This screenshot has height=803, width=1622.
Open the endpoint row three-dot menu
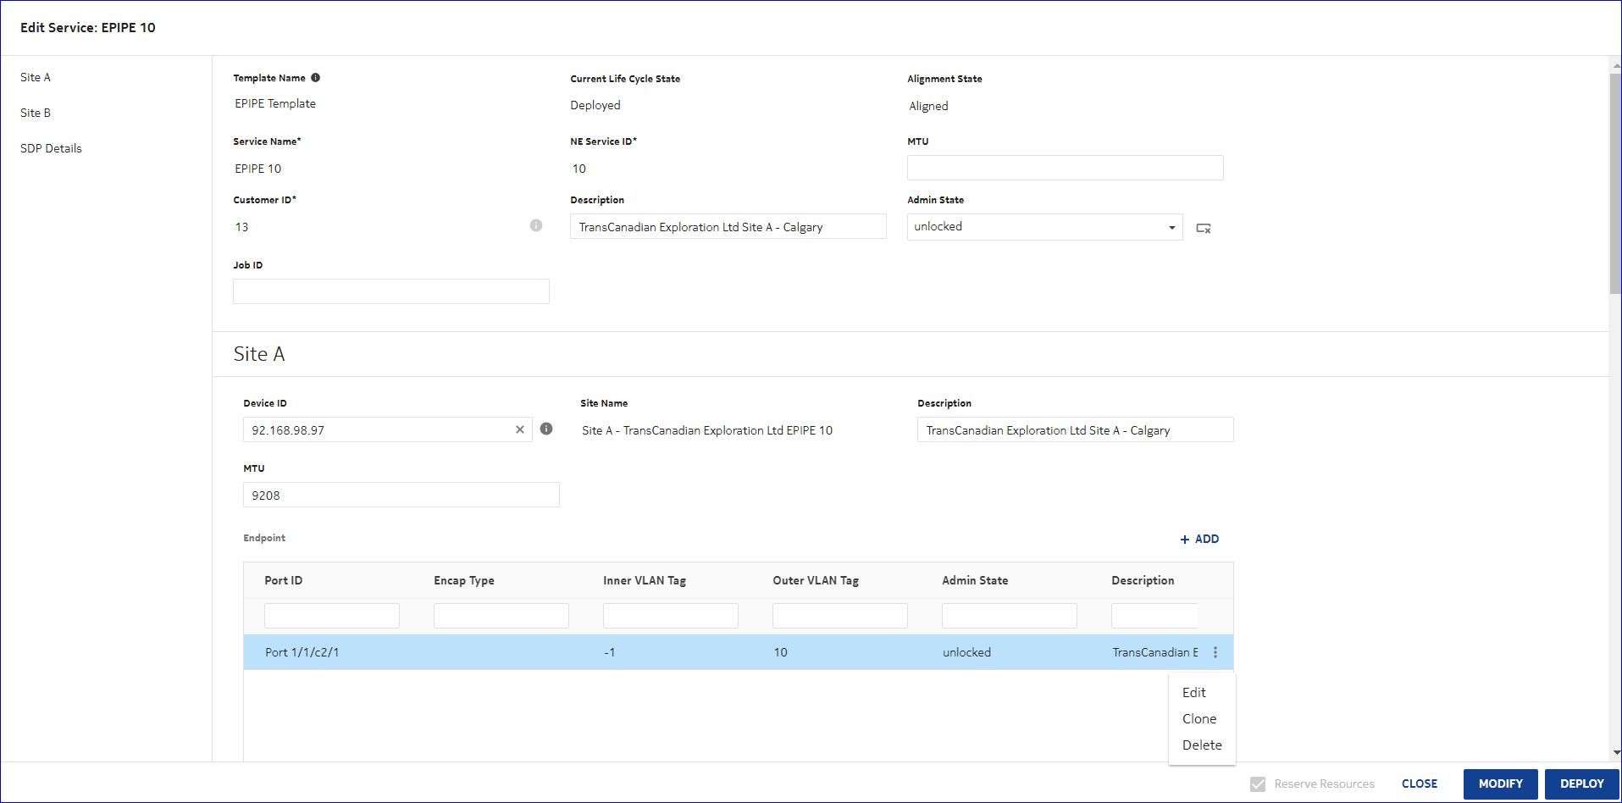click(1215, 652)
